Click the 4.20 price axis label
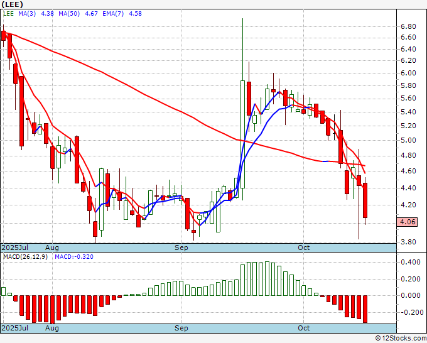 tap(408, 205)
